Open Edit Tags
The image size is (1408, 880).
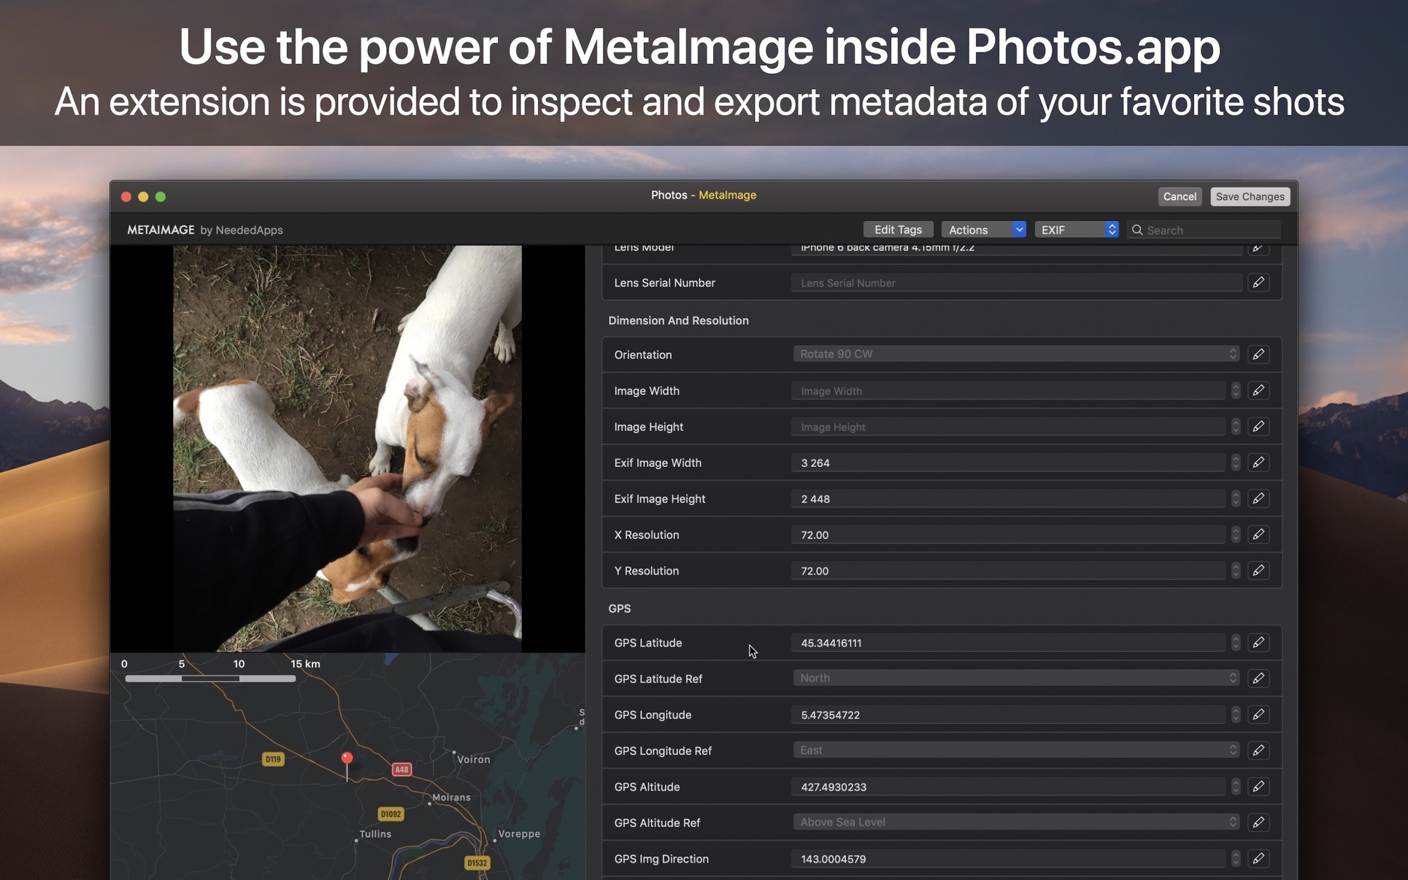898,229
